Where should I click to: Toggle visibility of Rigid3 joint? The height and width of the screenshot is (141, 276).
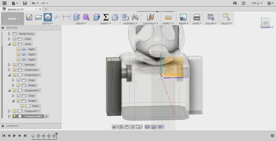click(x=18, y=59)
